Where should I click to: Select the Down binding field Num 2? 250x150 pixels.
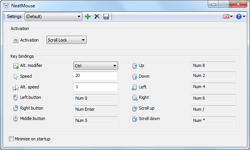pyautogui.click(x=213, y=76)
